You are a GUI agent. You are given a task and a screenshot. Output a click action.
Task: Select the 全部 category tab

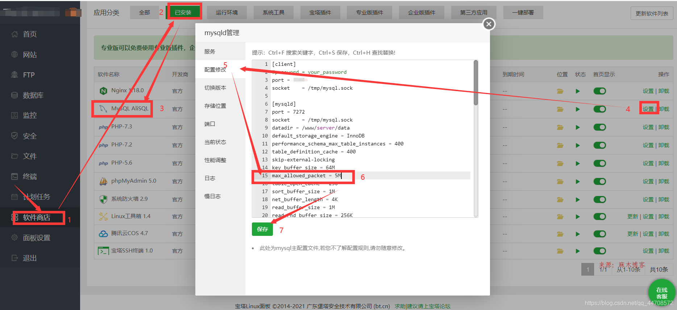145,13
